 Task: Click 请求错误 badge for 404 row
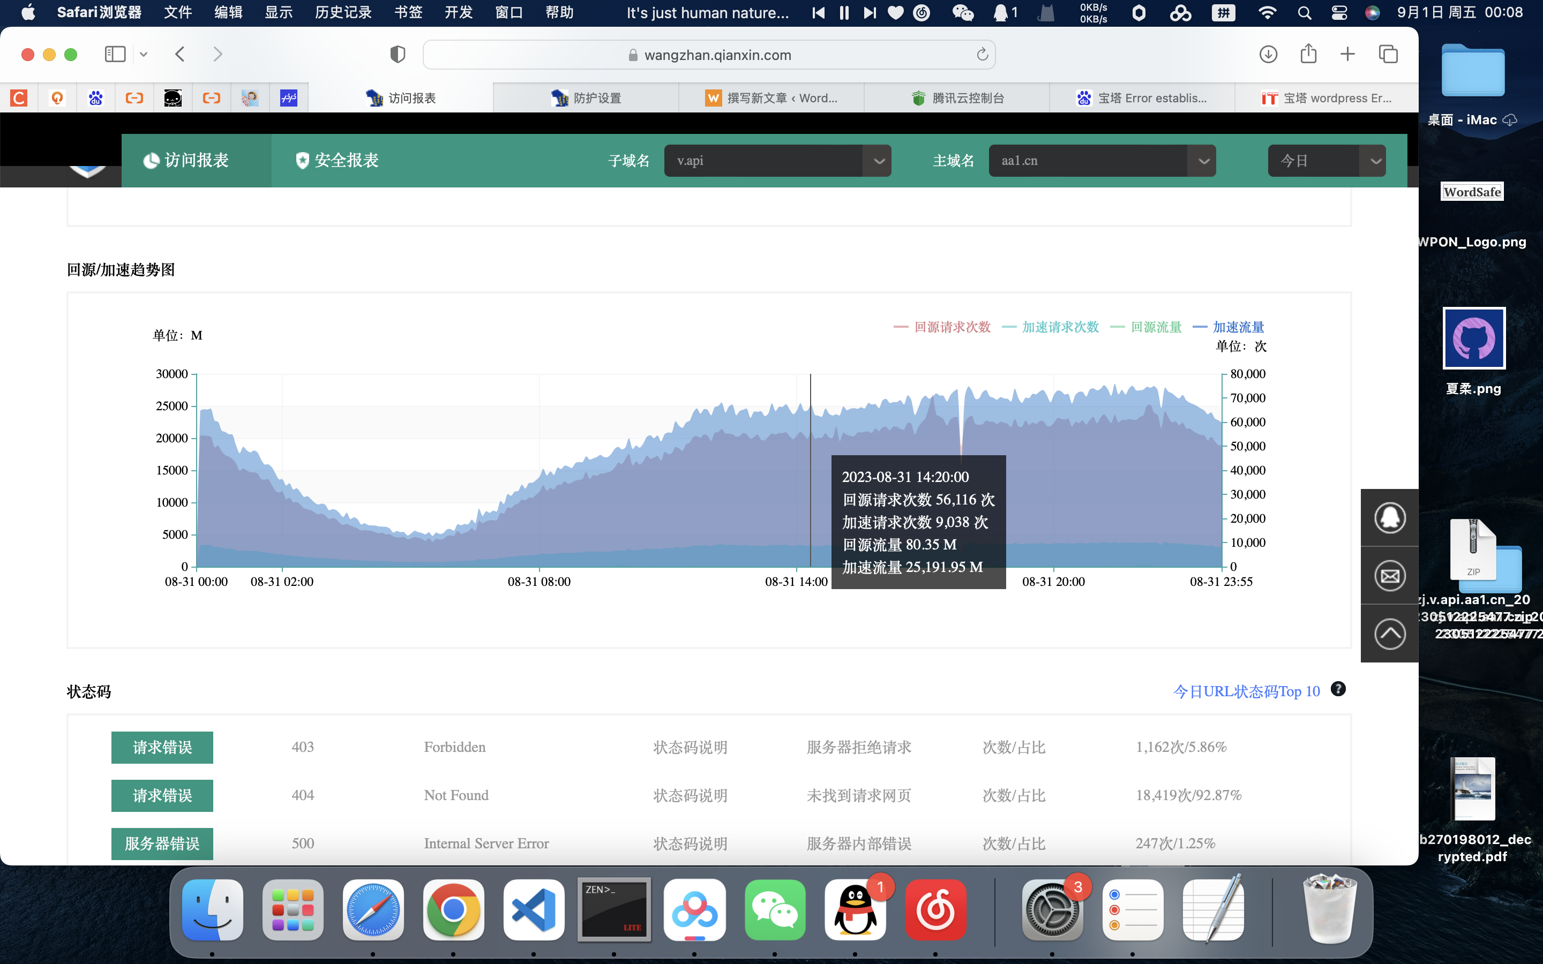[x=162, y=796]
